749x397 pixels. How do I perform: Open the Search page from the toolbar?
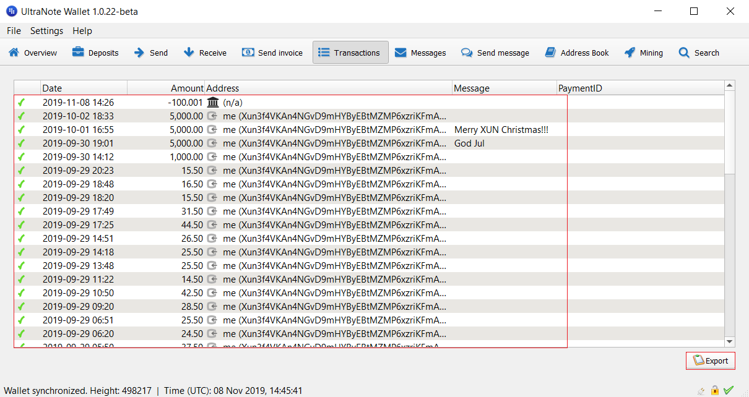click(699, 53)
